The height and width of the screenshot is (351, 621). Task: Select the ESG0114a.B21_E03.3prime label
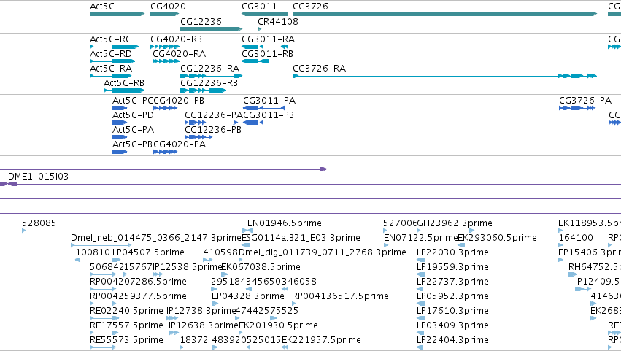[x=301, y=238]
